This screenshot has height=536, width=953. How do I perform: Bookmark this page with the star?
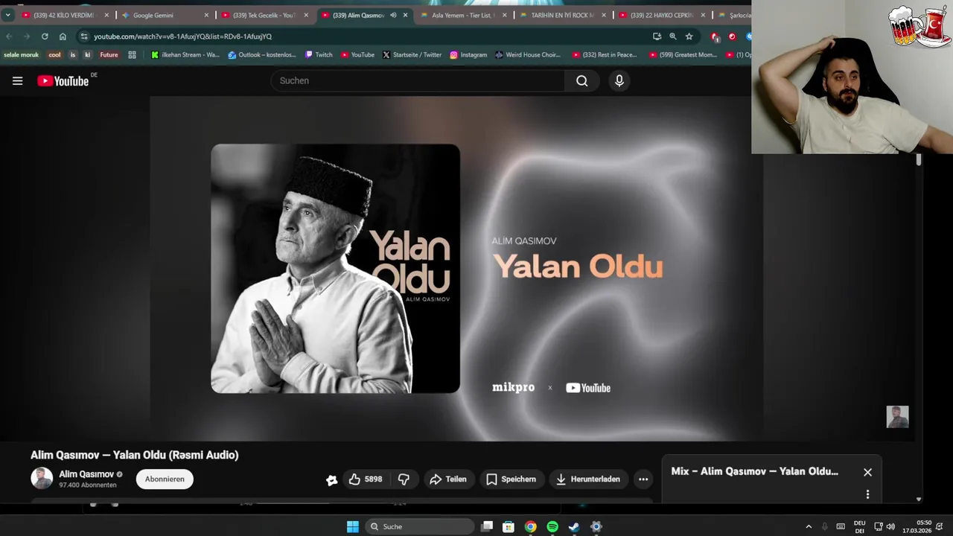[689, 36]
